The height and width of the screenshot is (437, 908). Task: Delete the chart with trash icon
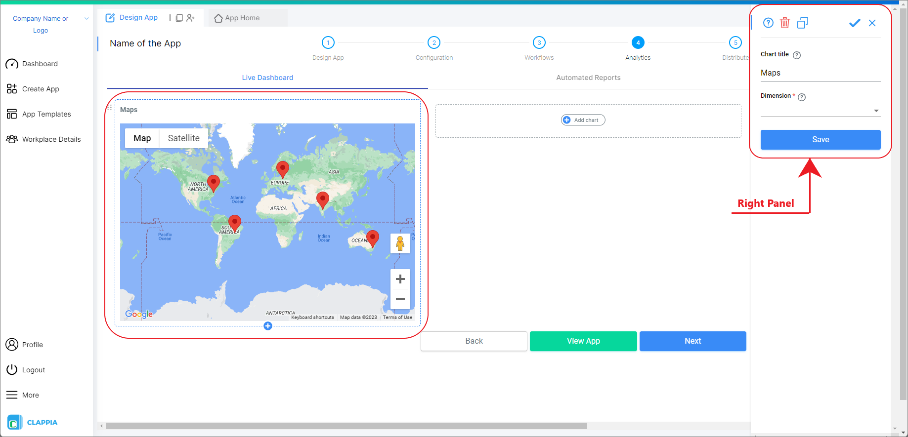785,23
